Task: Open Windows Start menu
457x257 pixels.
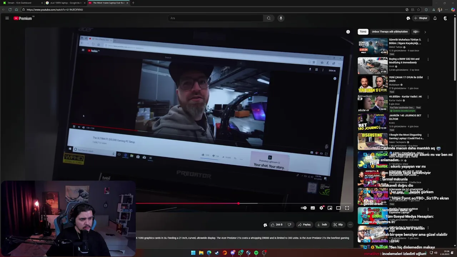Action: coord(193,253)
